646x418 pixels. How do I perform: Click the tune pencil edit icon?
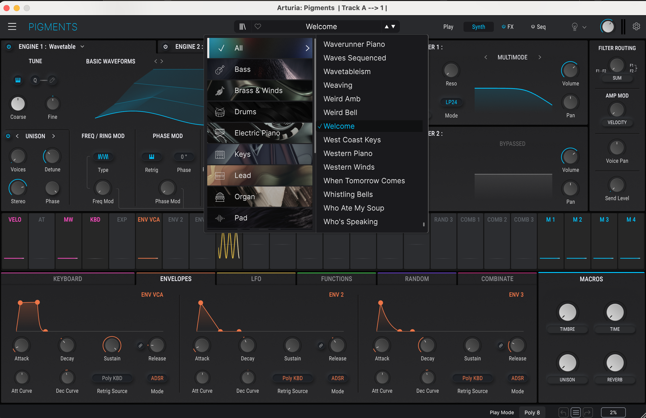pyautogui.click(x=52, y=80)
